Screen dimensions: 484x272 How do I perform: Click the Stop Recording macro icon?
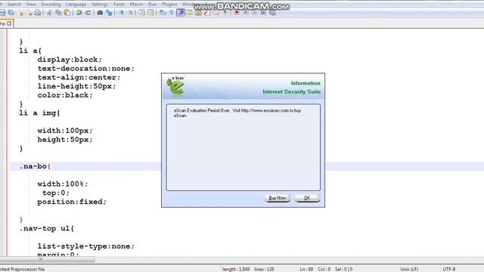click(x=245, y=13)
